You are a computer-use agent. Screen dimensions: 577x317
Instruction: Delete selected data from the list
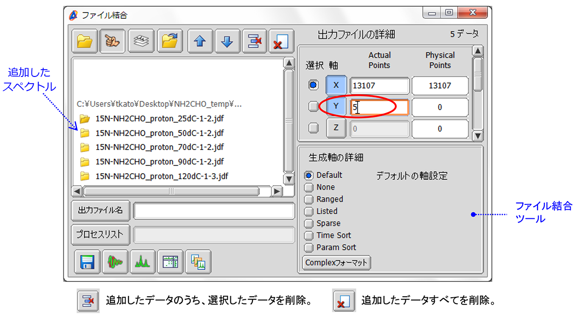tap(255, 41)
